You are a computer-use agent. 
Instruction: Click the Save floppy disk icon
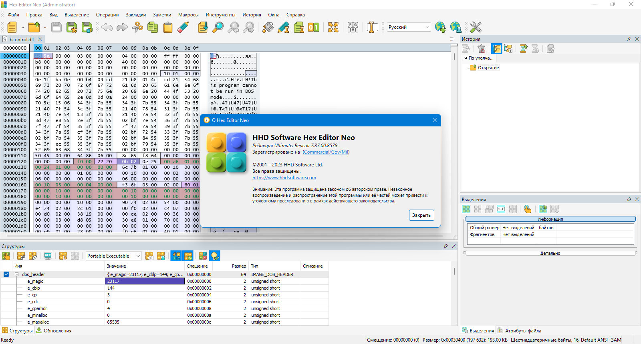coord(56,27)
